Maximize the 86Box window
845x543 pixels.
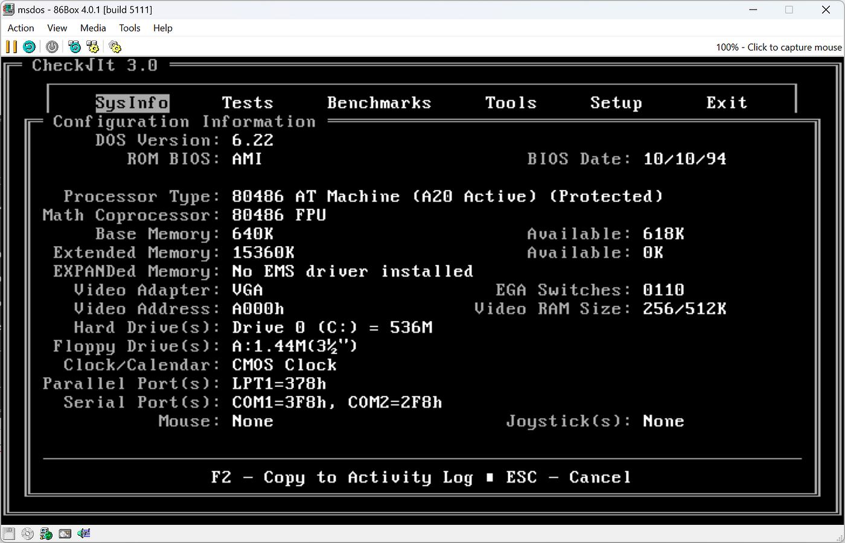tap(789, 10)
